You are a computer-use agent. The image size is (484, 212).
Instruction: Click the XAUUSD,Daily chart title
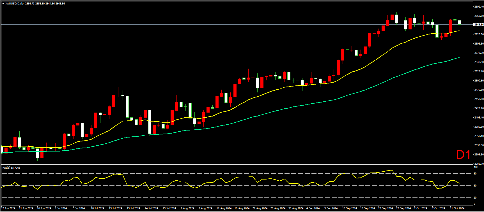[15, 4]
